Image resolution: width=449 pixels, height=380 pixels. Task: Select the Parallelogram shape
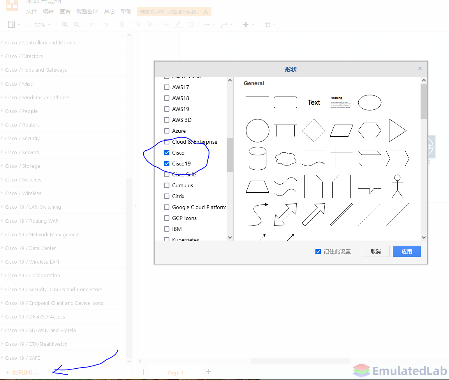coord(342,130)
